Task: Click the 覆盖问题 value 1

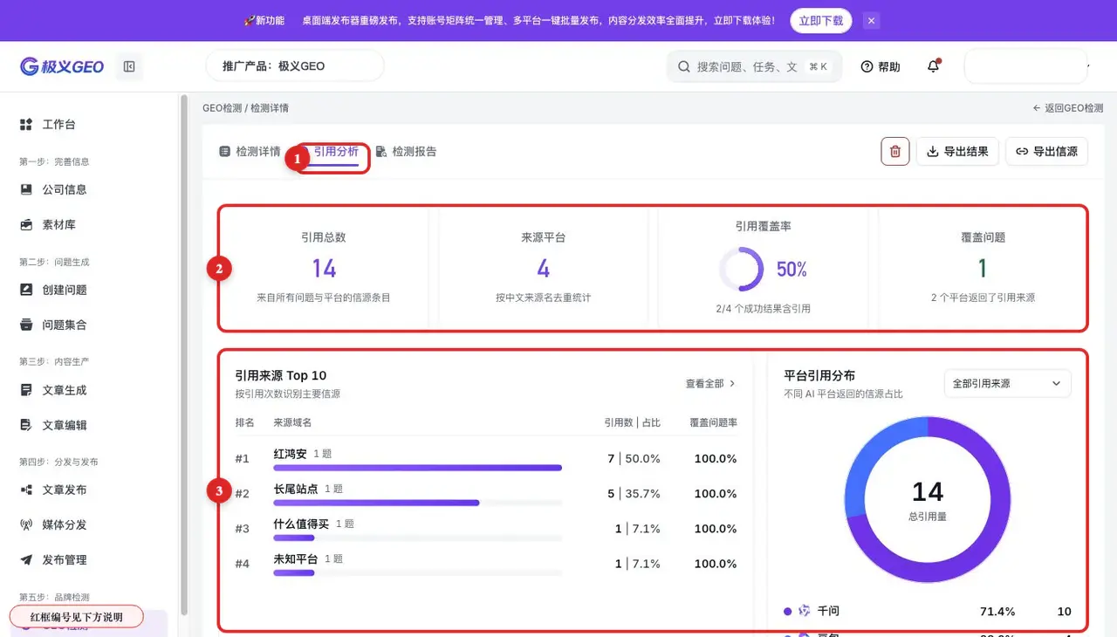Action: pyautogui.click(x=983, y=268)
